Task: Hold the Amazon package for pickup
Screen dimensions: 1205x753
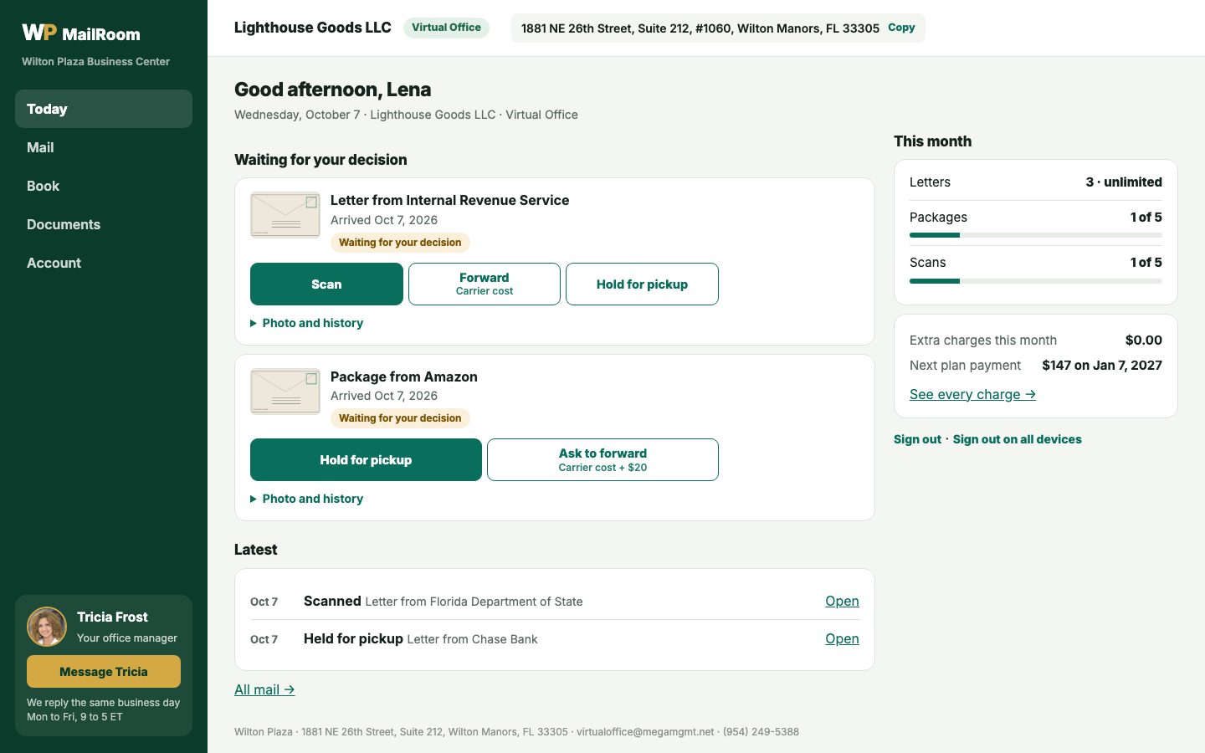Action: pyautogui.click(x=366, y=460)
